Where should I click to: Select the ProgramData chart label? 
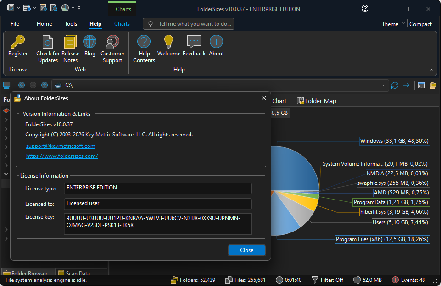pyautogui.click(x=391, y=202)
